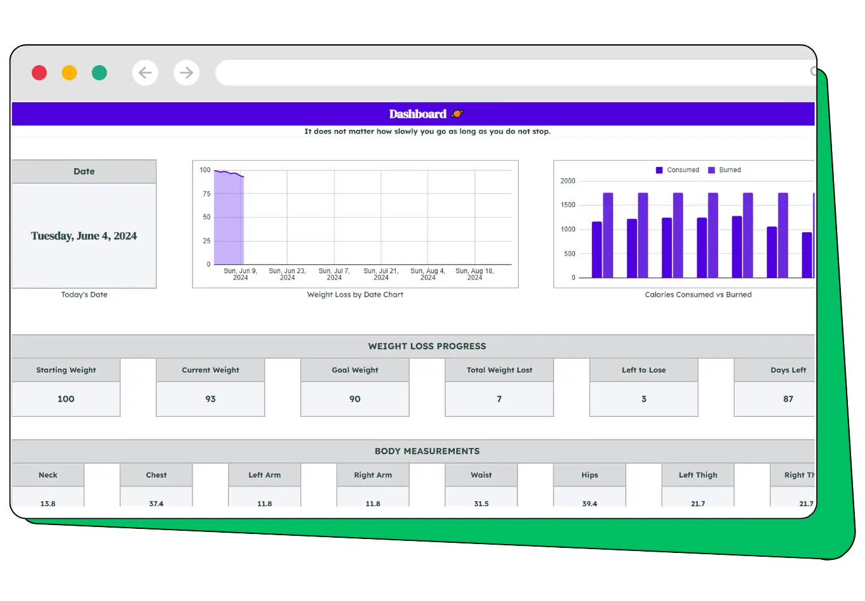Click the shaded area in weight loss chart
Screen dimensions: 865x601
click(x=229, y=221)
